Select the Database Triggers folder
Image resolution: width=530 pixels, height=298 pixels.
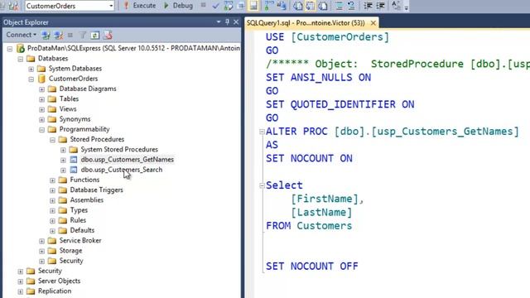point(96,190)
